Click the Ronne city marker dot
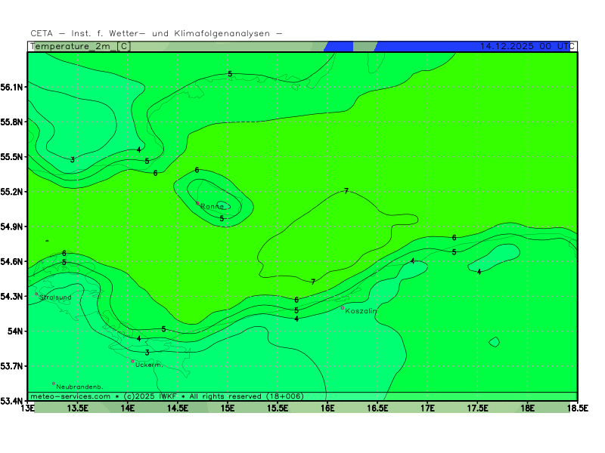The height and width of the screenshot is (453, 605). pos(198,203)
